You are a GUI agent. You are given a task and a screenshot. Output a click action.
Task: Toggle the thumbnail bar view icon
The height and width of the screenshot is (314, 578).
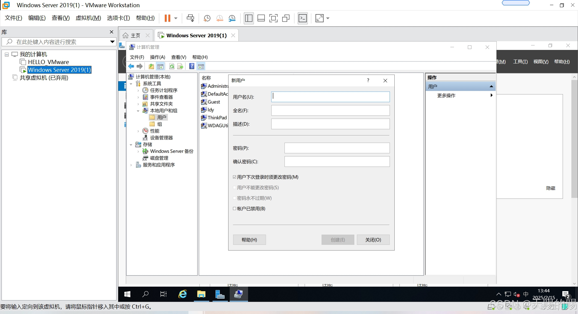click(x=261, y=18)
